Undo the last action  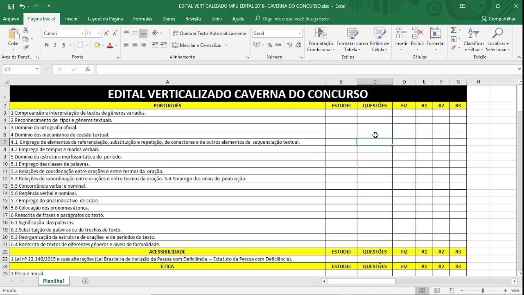pyautogui.click(x=22, y=6)
